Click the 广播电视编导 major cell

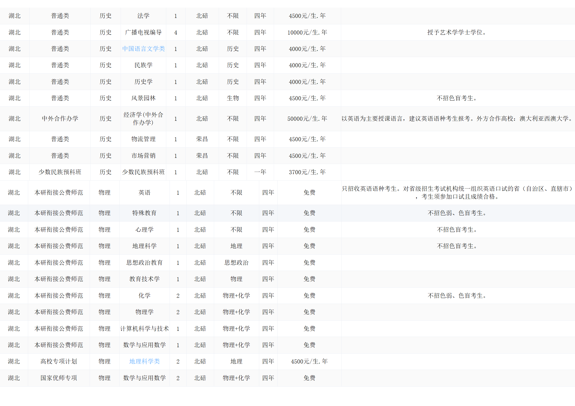click(x=143, y=32)
